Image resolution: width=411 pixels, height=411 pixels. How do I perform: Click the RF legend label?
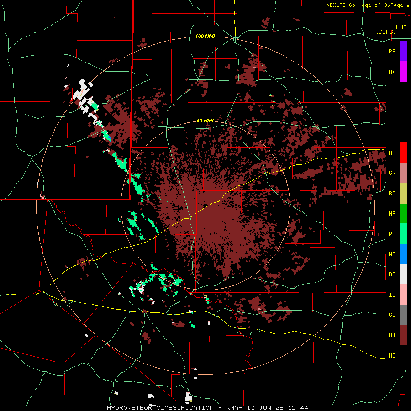[x=392, y=51]
